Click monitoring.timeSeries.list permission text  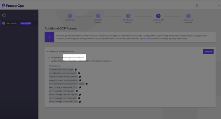click(x=63, y=87)
